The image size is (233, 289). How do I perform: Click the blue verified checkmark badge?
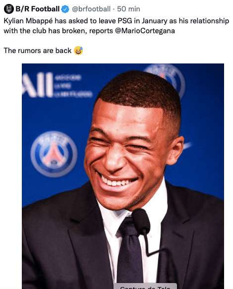65,9
